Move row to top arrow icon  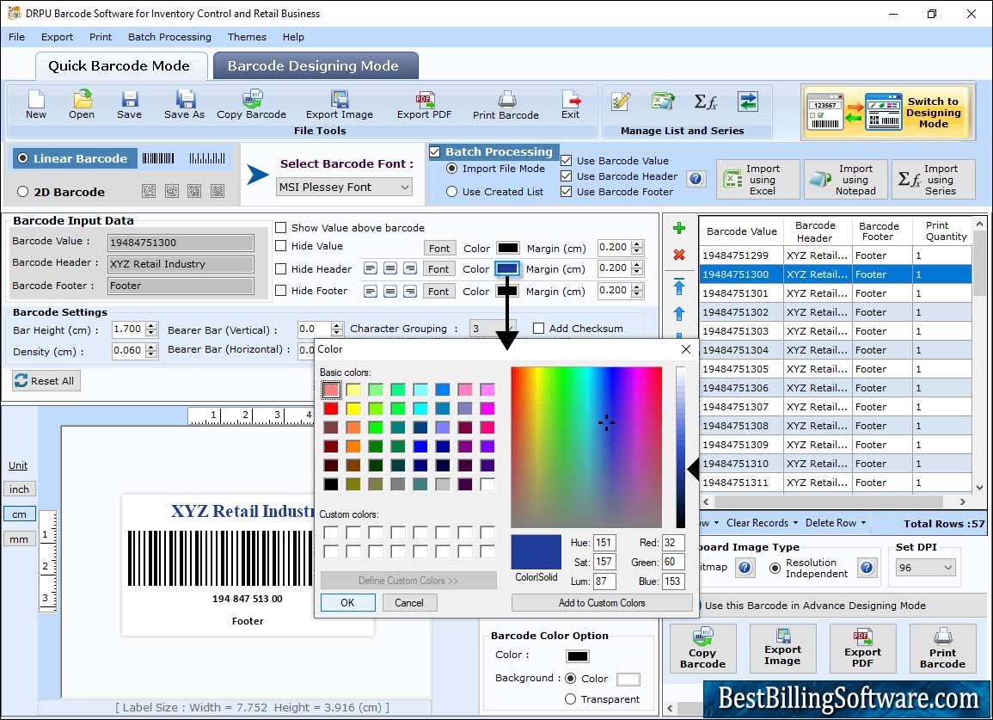[x=679, y=286]
